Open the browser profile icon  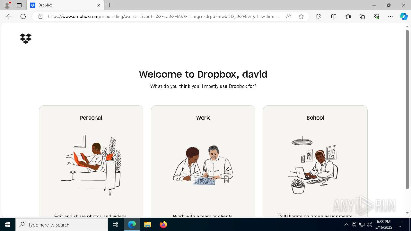[7, 5]
